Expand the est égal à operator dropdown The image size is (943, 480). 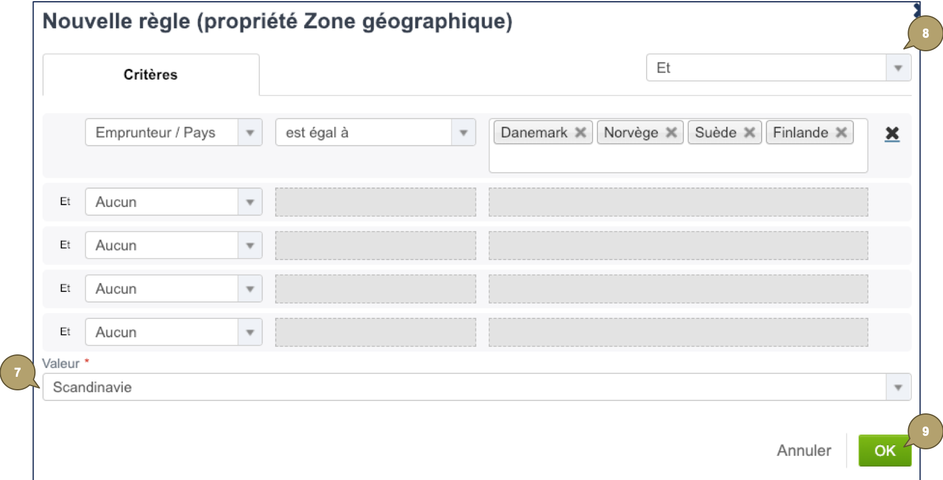[x=464, y=132]
